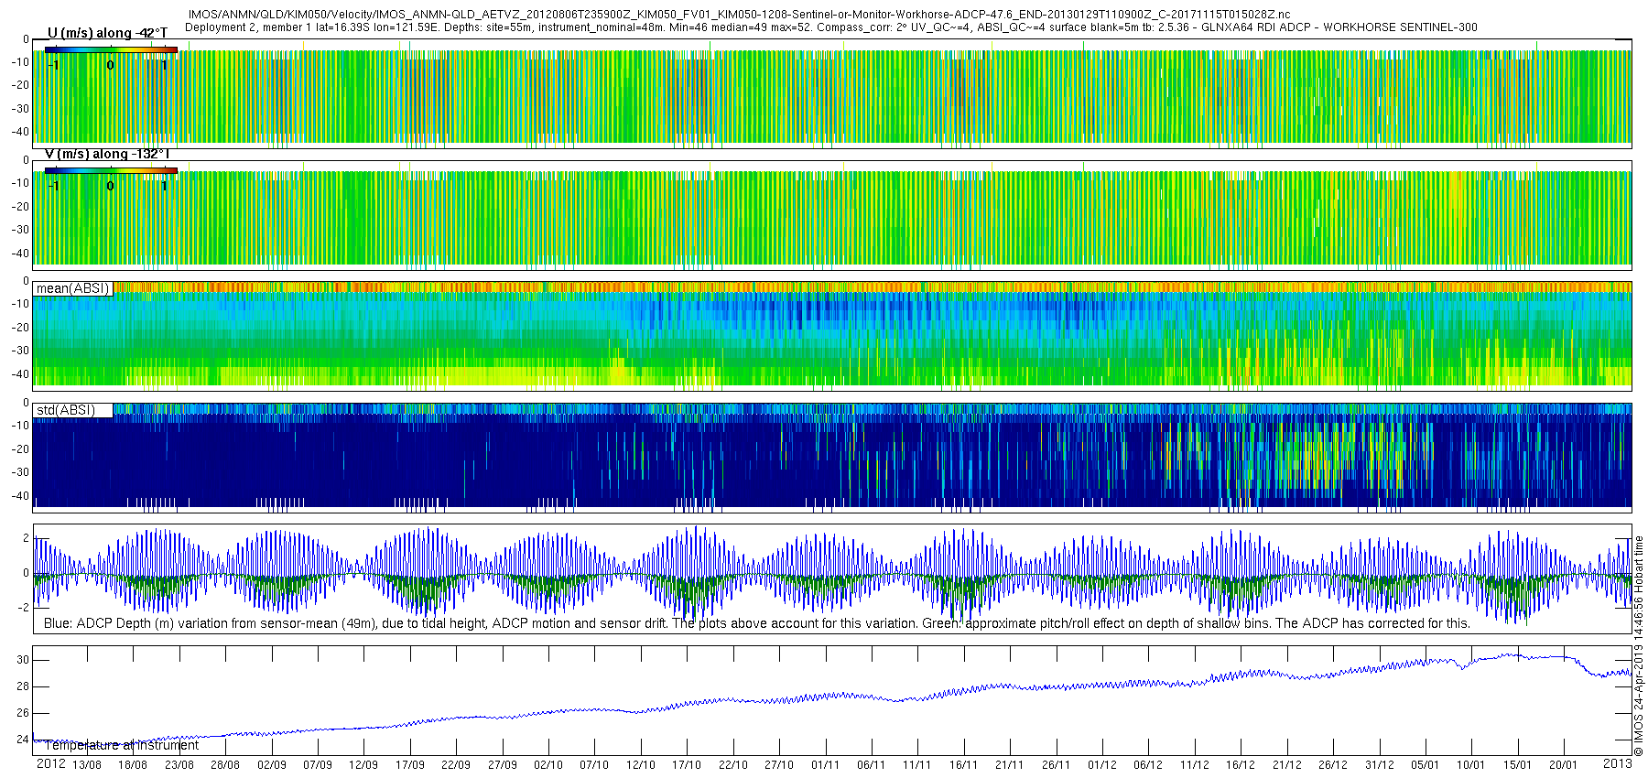
Task: Click the 05/01 date tick label
Action: click(1426, 765)
